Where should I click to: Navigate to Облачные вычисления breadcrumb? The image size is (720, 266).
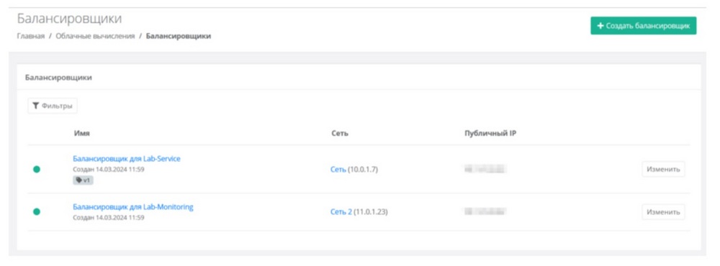[x=95, y=36]
